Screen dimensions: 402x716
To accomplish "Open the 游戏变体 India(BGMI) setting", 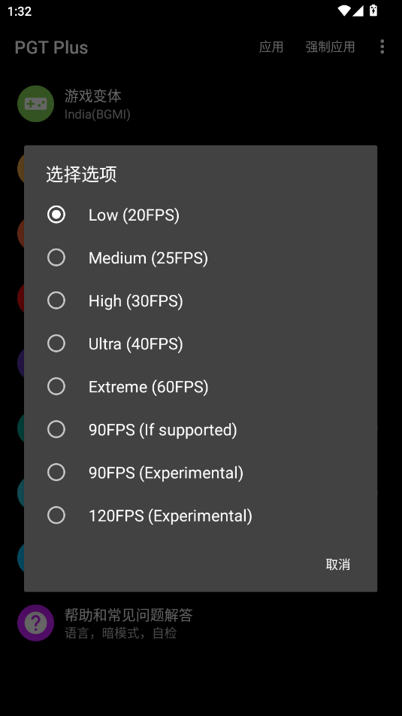I will (x=201, y=104).
